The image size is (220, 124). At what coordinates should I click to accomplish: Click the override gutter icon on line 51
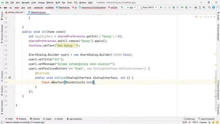coord(10,77)
